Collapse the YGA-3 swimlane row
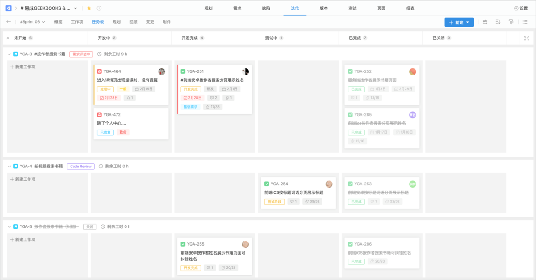536x280 pixels. (9, 54)
